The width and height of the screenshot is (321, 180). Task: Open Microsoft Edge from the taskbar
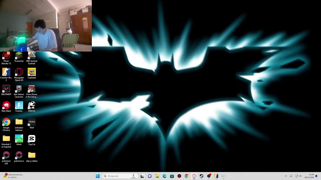point(165,176)
